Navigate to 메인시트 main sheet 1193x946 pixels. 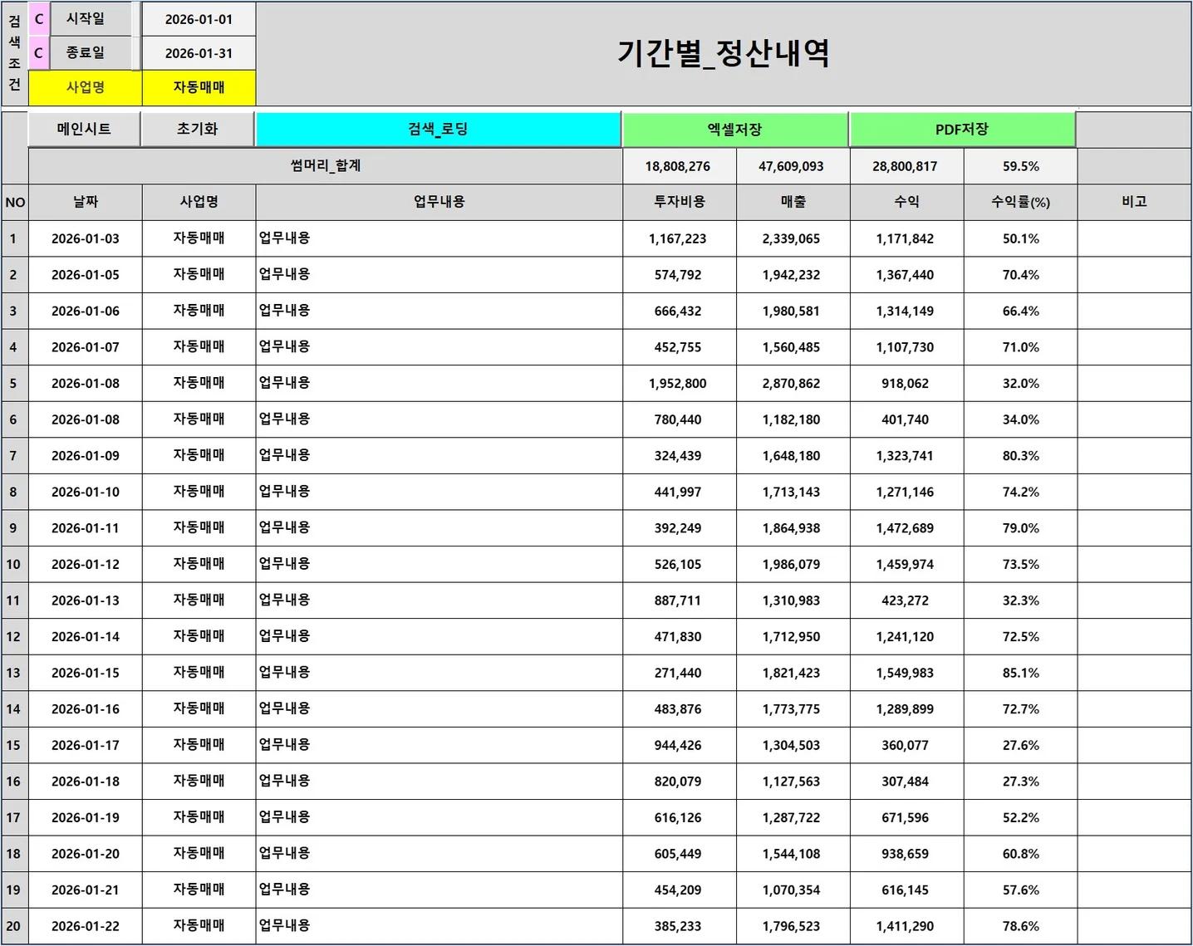[x=84, y=129]
